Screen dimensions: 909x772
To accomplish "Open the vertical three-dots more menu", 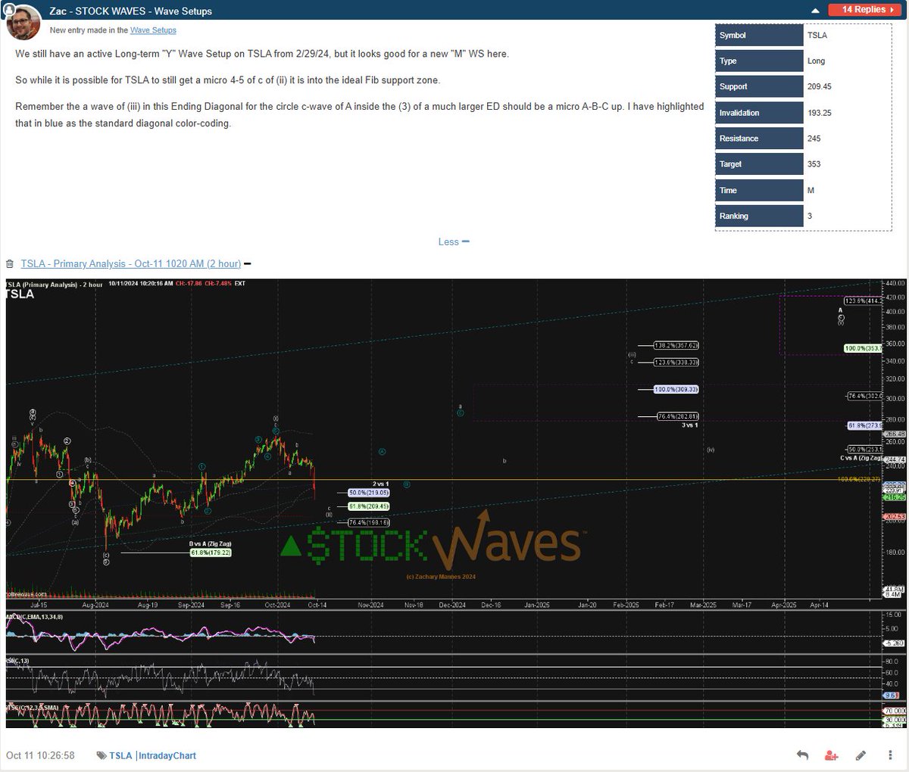I will click(889, 755).
